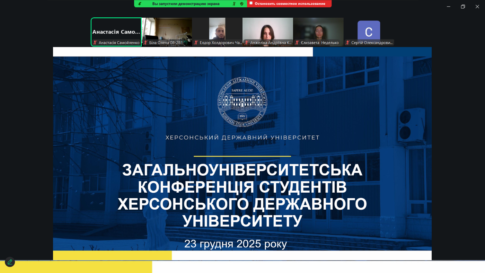Restore down the meeting window
This screenshot has height=273, width=485.
(x=463, y=7)
